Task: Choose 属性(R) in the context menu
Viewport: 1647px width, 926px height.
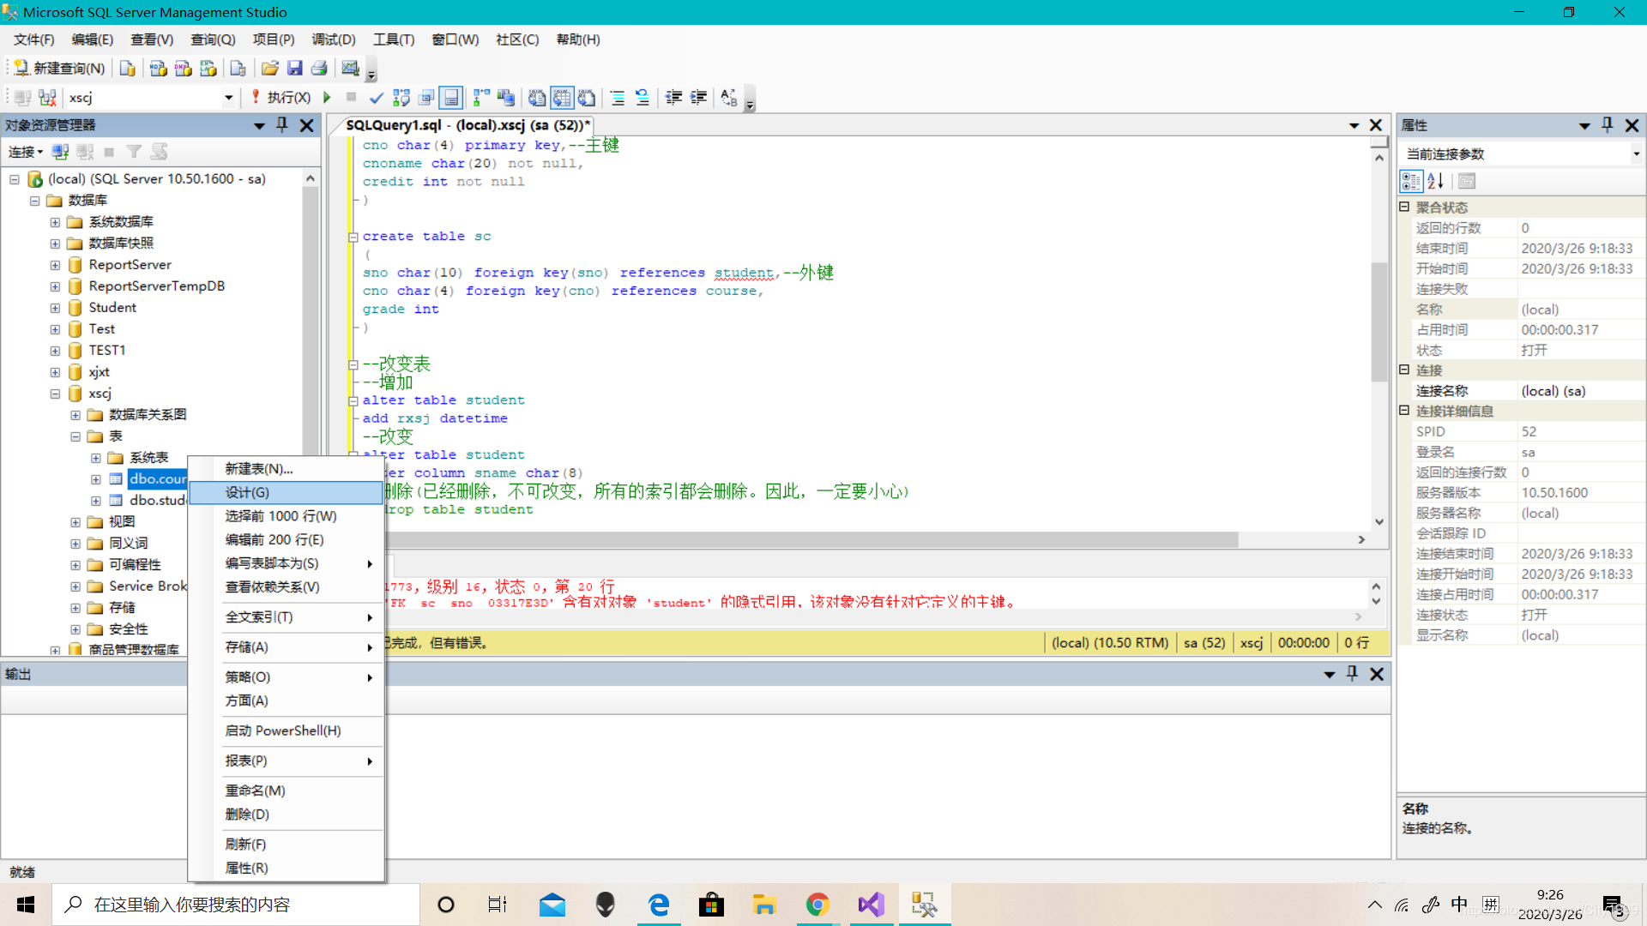Action: pos(286,868)
